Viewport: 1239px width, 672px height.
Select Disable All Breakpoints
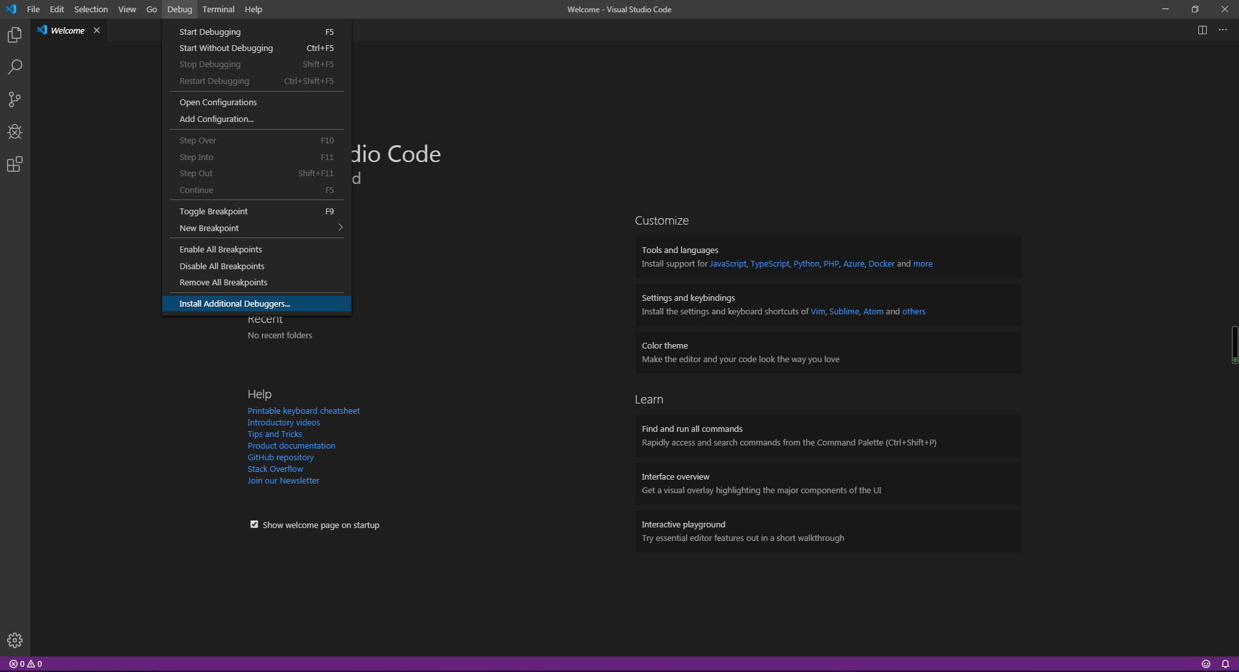click(x=257, y=266)
